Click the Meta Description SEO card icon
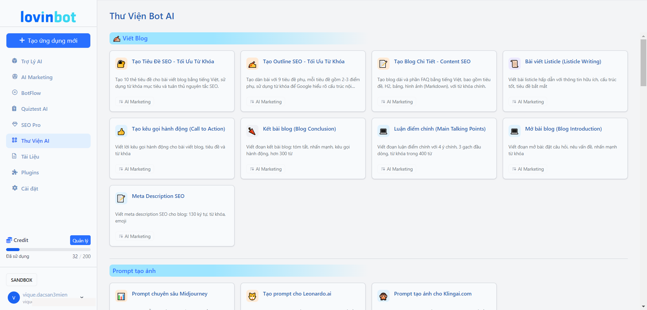The height and width of the screenshot is (310, 647). point(121,198)
